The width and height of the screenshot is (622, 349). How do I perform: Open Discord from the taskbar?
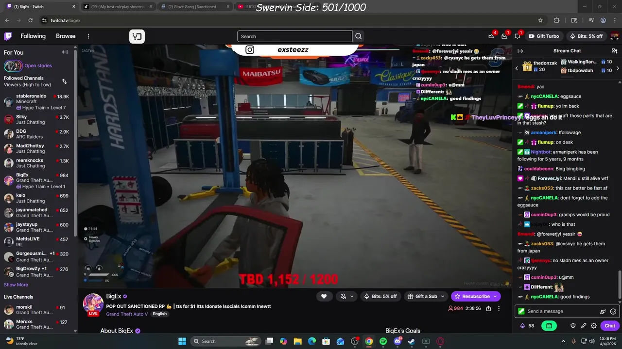point(397,341)
